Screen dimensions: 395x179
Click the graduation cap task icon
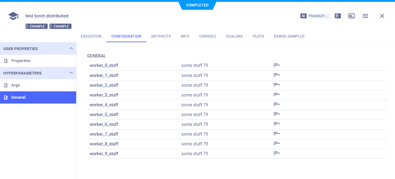[x=13, y=16]
